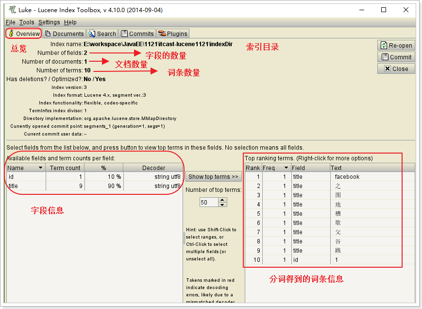Re-open the index with Re-open button
Screen dimensions: 422x309
point(396,45)
